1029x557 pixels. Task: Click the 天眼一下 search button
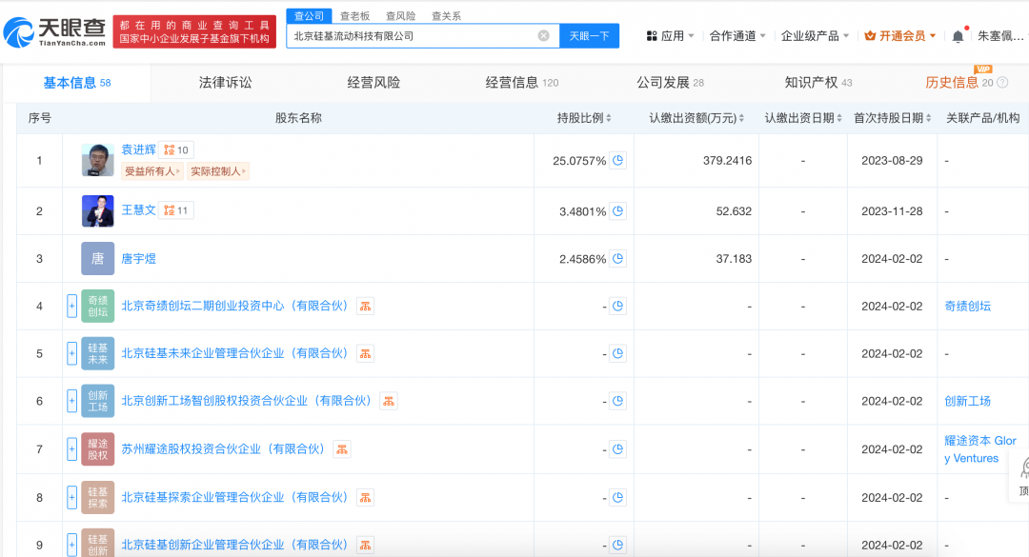pyautogui.click(x=588, y=36)
